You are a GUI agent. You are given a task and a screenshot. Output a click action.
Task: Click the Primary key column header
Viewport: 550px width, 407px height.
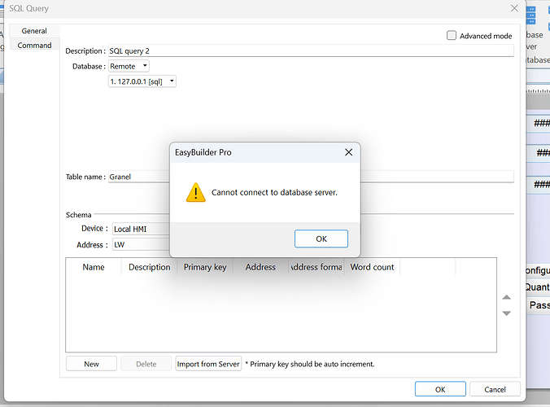(x=205, y=267)
